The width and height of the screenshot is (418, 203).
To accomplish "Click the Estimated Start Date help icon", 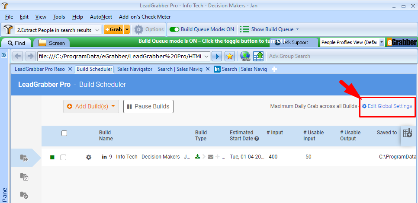I will click(x=257, y=139).
